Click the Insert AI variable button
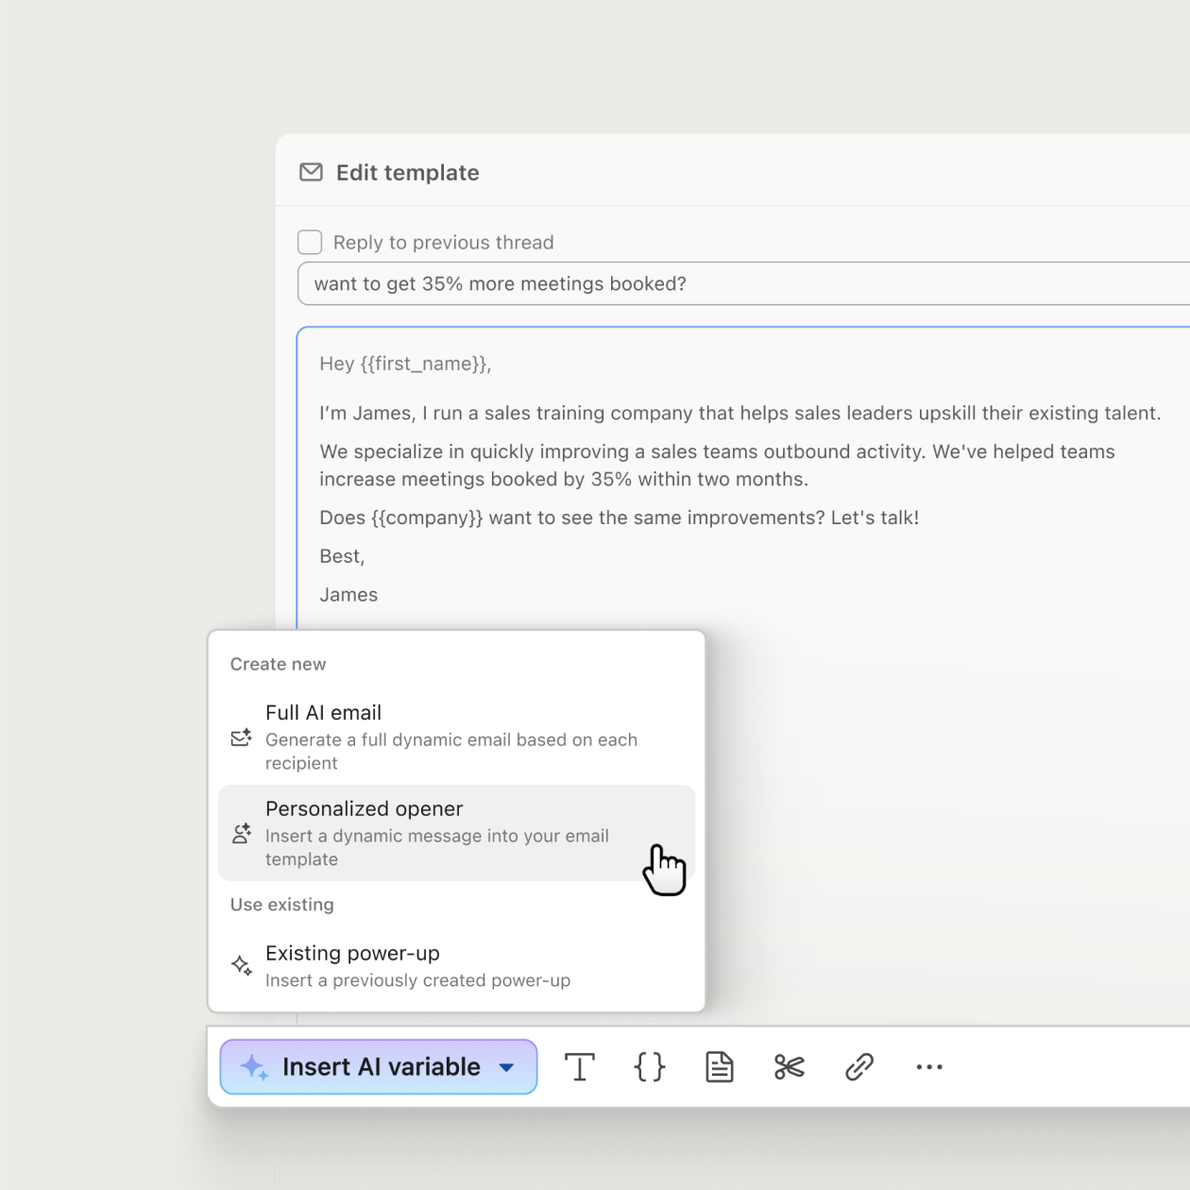 (x=378, y=1066)
